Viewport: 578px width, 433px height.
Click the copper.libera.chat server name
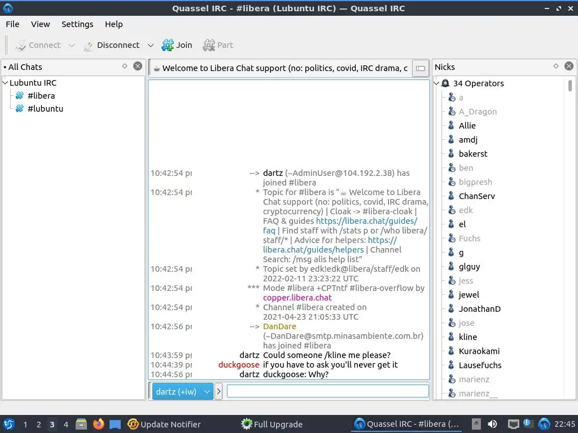click(x=297, y=298)
